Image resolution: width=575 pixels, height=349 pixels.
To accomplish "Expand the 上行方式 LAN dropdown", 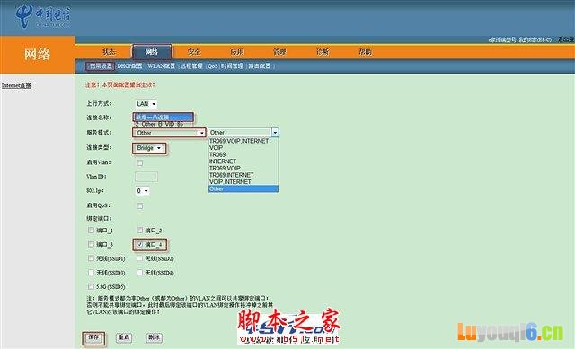I will [146, 104].
